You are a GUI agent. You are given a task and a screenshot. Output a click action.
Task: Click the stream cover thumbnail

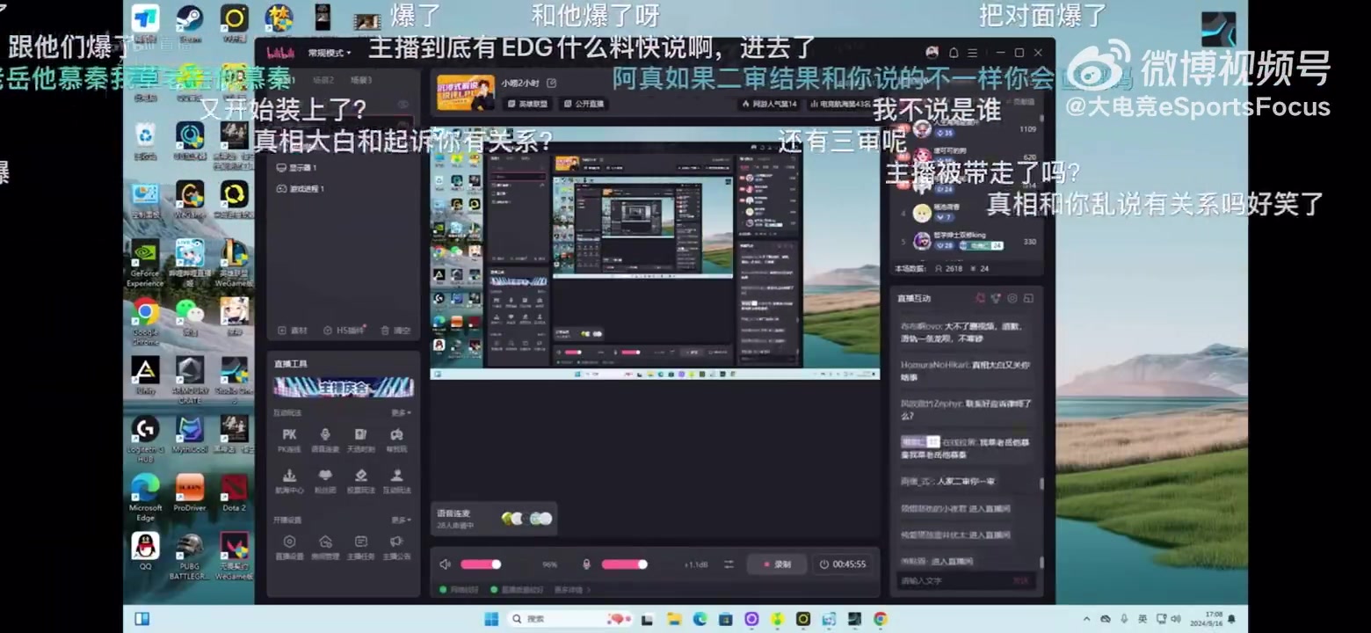click(x=466, y=92)
